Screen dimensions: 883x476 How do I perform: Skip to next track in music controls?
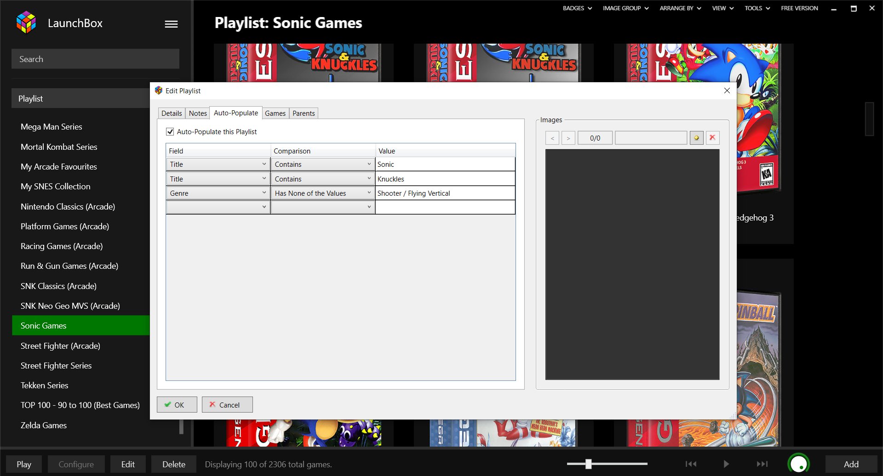pos(762,464)
